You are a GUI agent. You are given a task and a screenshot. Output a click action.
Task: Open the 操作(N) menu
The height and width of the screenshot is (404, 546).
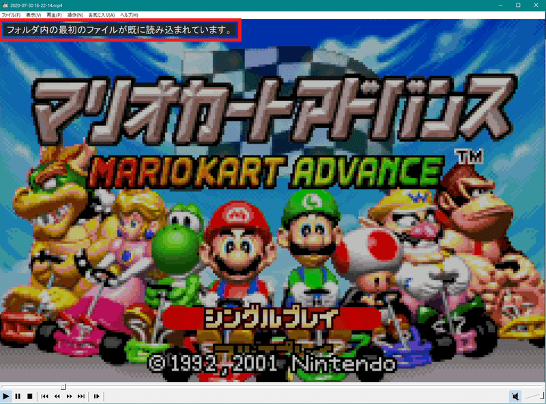tap(75, 15)
